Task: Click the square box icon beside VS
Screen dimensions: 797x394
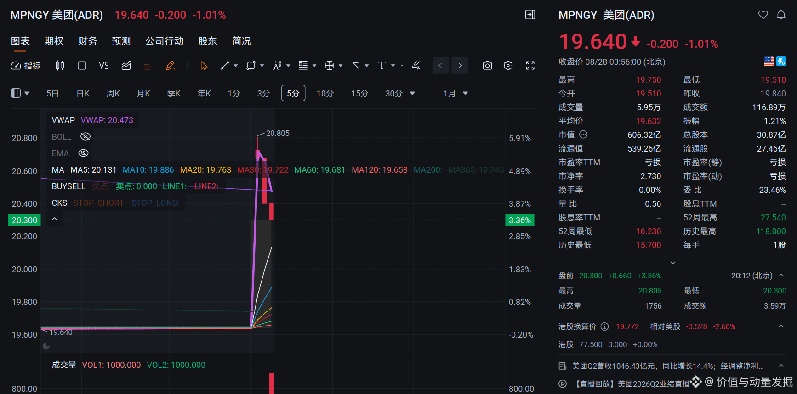Action: [82, 66]
